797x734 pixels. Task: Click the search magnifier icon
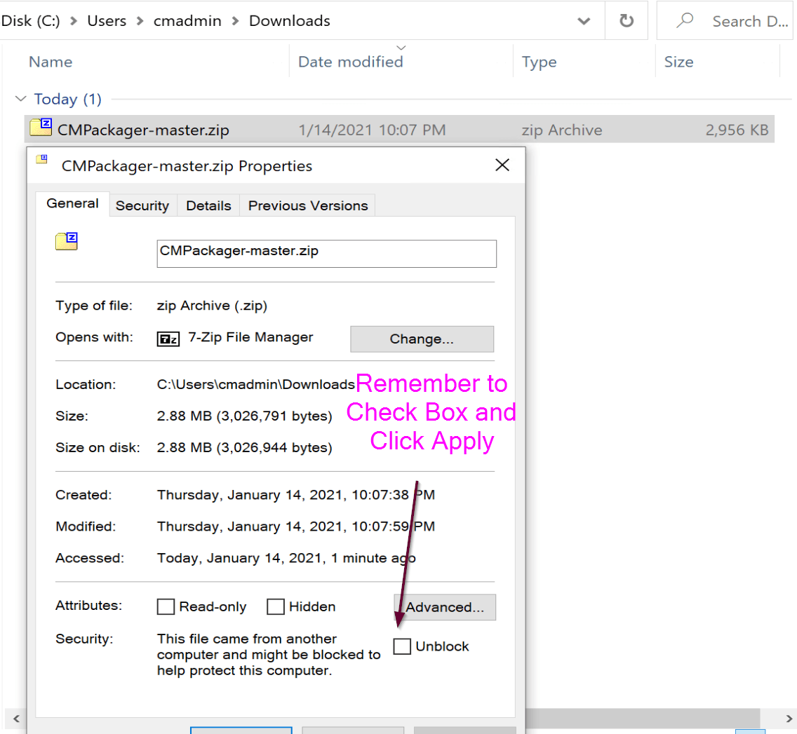click(683, 20)
